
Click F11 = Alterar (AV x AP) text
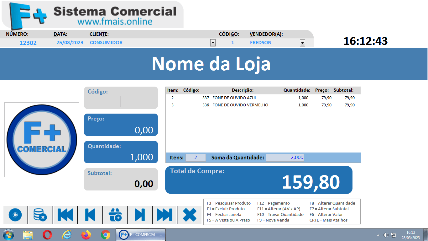tap(279, 209)
